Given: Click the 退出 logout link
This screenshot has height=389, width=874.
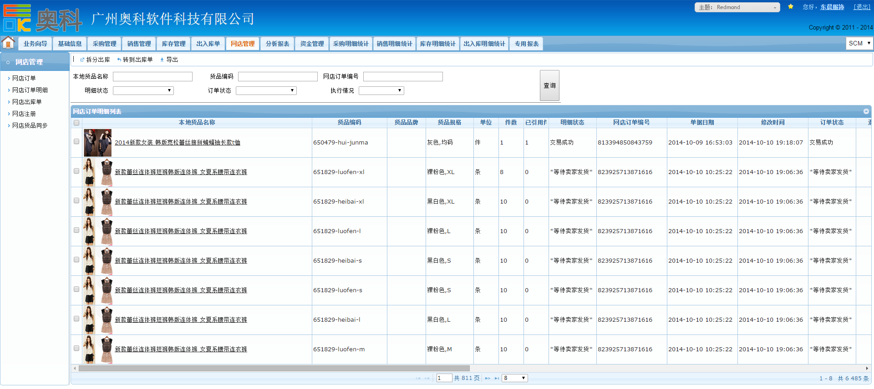Looking at the screenshot, I should (x=862, y=7).
